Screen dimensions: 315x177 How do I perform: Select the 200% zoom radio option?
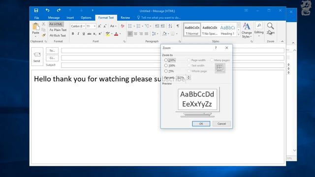166,60
